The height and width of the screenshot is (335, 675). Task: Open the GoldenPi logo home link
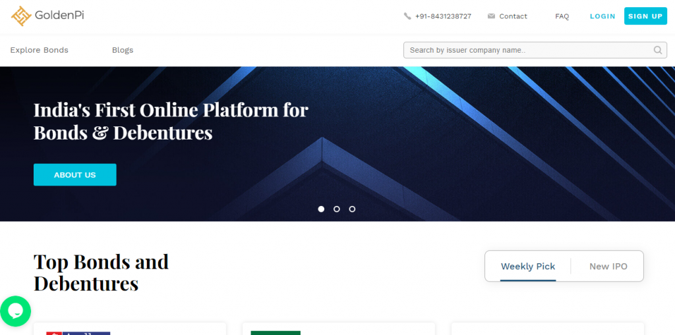47,16
